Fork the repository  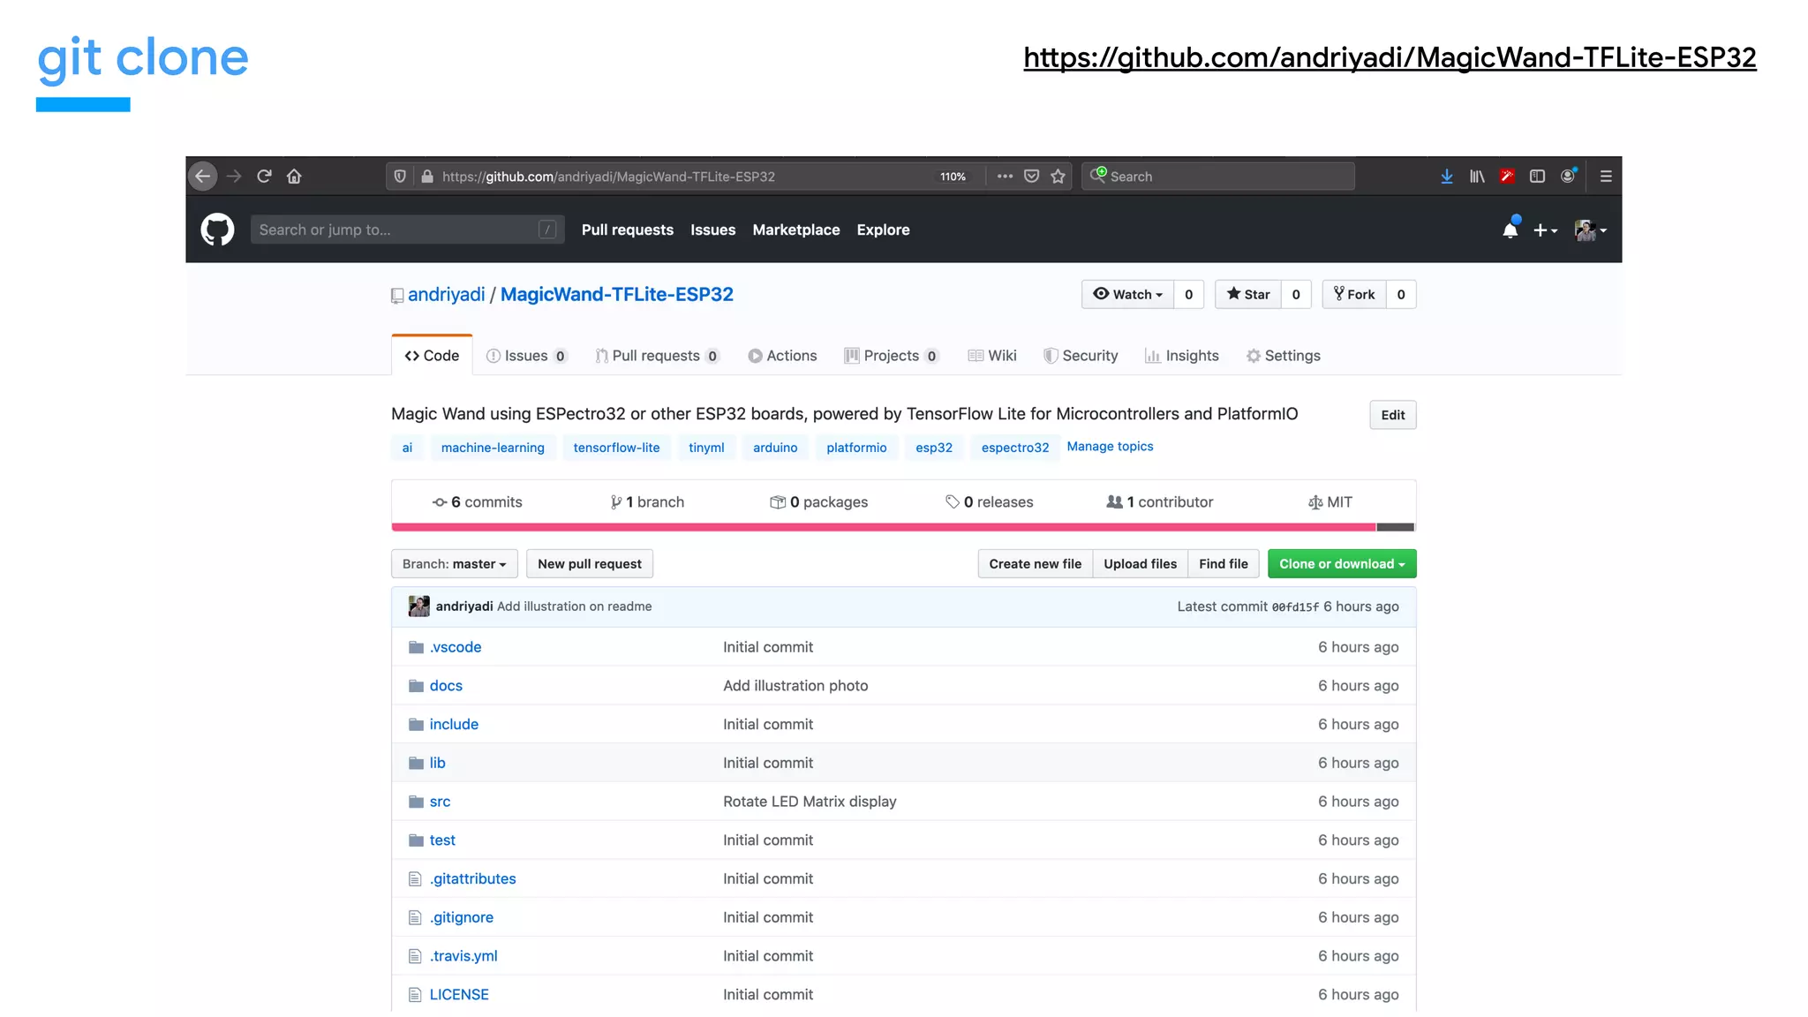click(x=1354, y=294)
